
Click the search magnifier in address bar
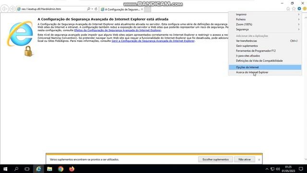pyautogui.click(x=88, y=9)
